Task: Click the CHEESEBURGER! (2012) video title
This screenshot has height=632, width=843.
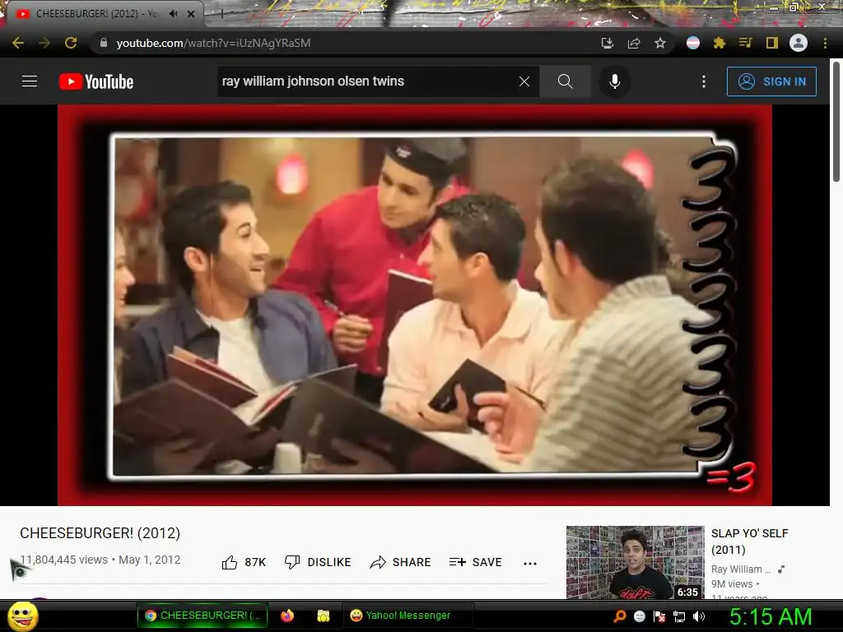Action: (x=100, y=533)
